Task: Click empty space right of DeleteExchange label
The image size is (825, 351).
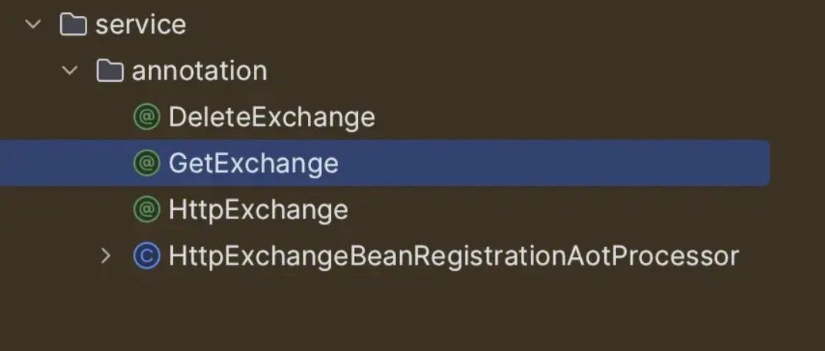Action: point(579,116)
